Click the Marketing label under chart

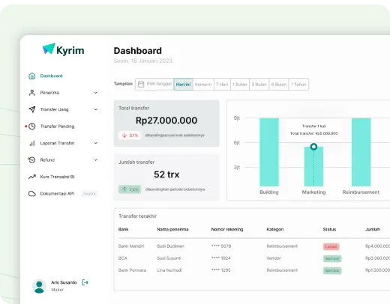[x=313, y=192]
